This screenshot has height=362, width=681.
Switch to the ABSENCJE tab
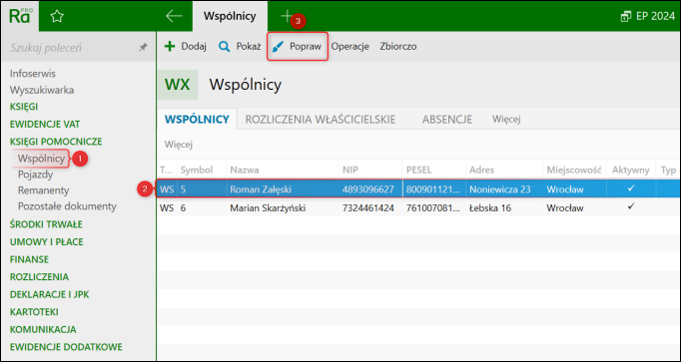pos(447,120)
